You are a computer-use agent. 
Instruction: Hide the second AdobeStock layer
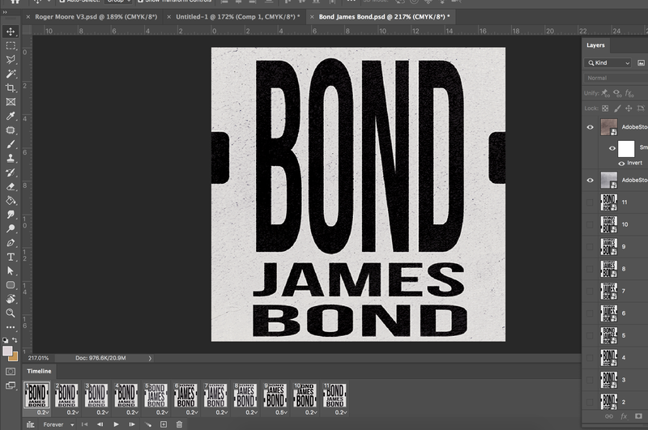[x=590, y=180]
